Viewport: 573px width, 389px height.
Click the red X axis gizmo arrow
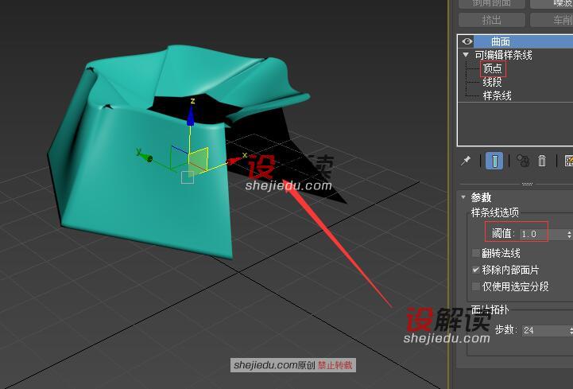(x=234, y=161)
